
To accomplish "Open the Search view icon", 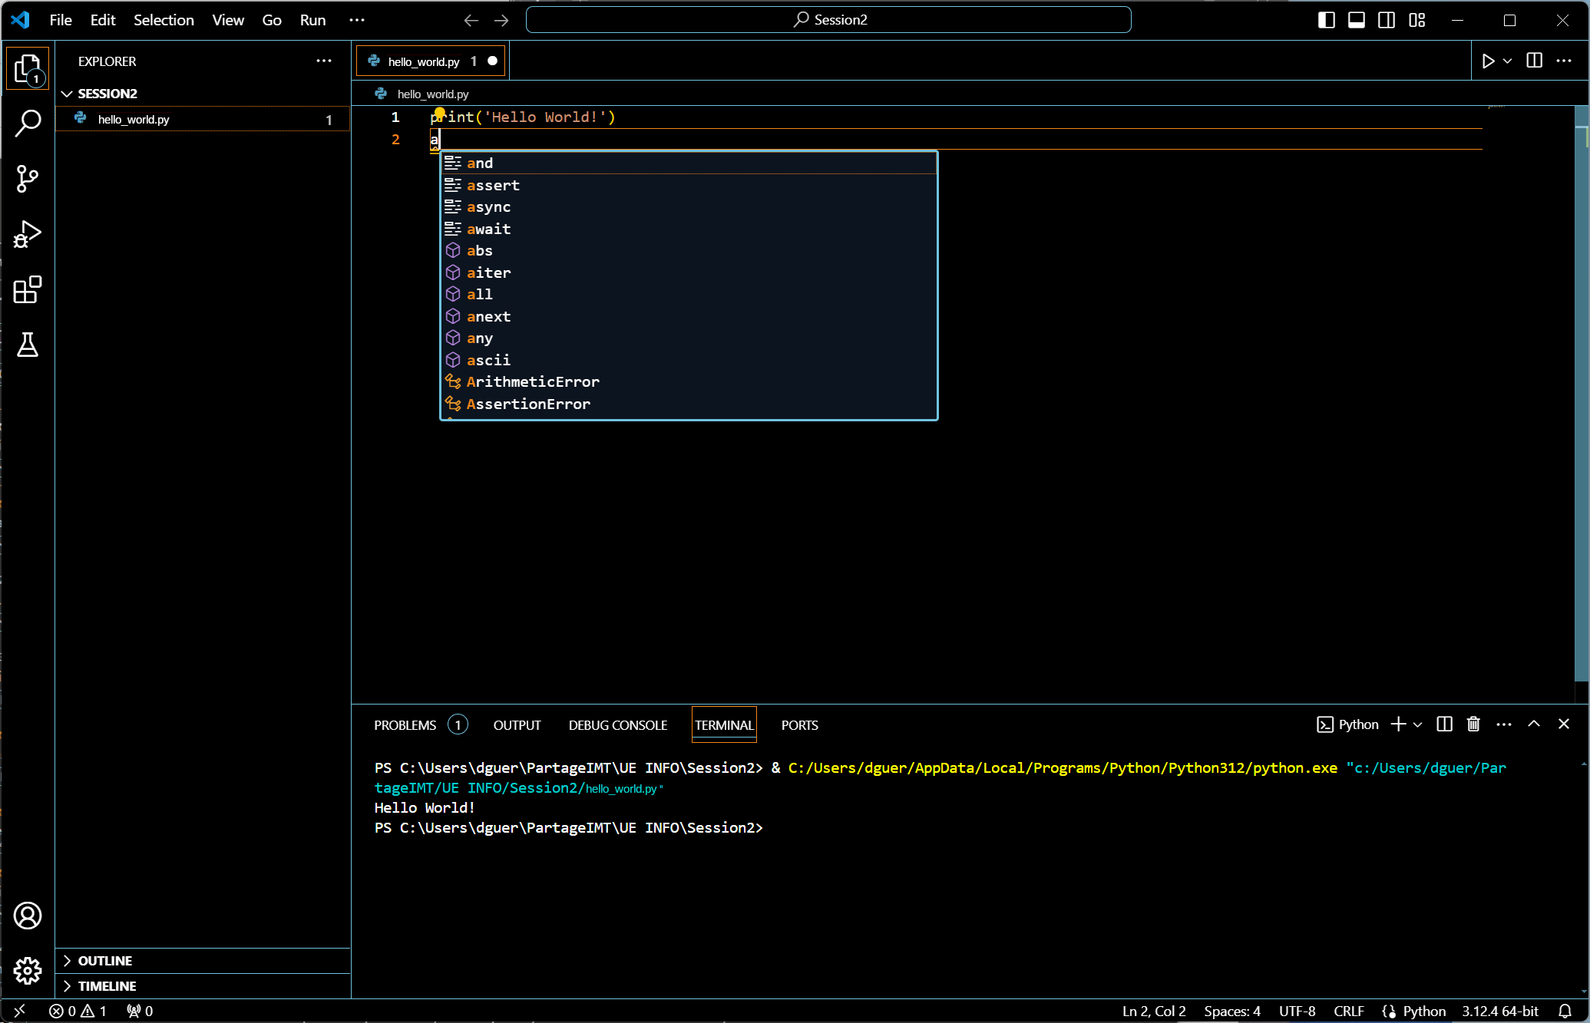I will click(x=28, y=123).
